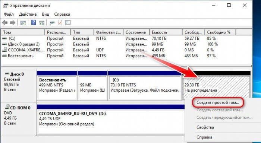Click the drive icon beside (C:) row

click(4, 38)
